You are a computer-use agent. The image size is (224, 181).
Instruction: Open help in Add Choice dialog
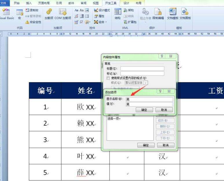pyautogui.click(x=160, y=91)
